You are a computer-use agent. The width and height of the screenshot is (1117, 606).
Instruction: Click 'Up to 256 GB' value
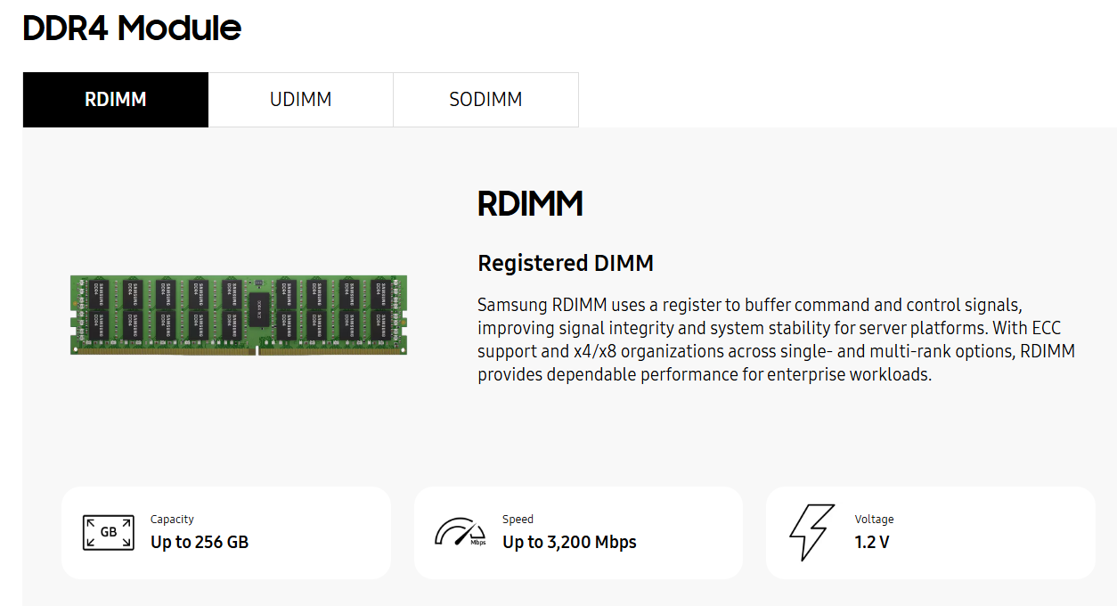click(200, 542)
